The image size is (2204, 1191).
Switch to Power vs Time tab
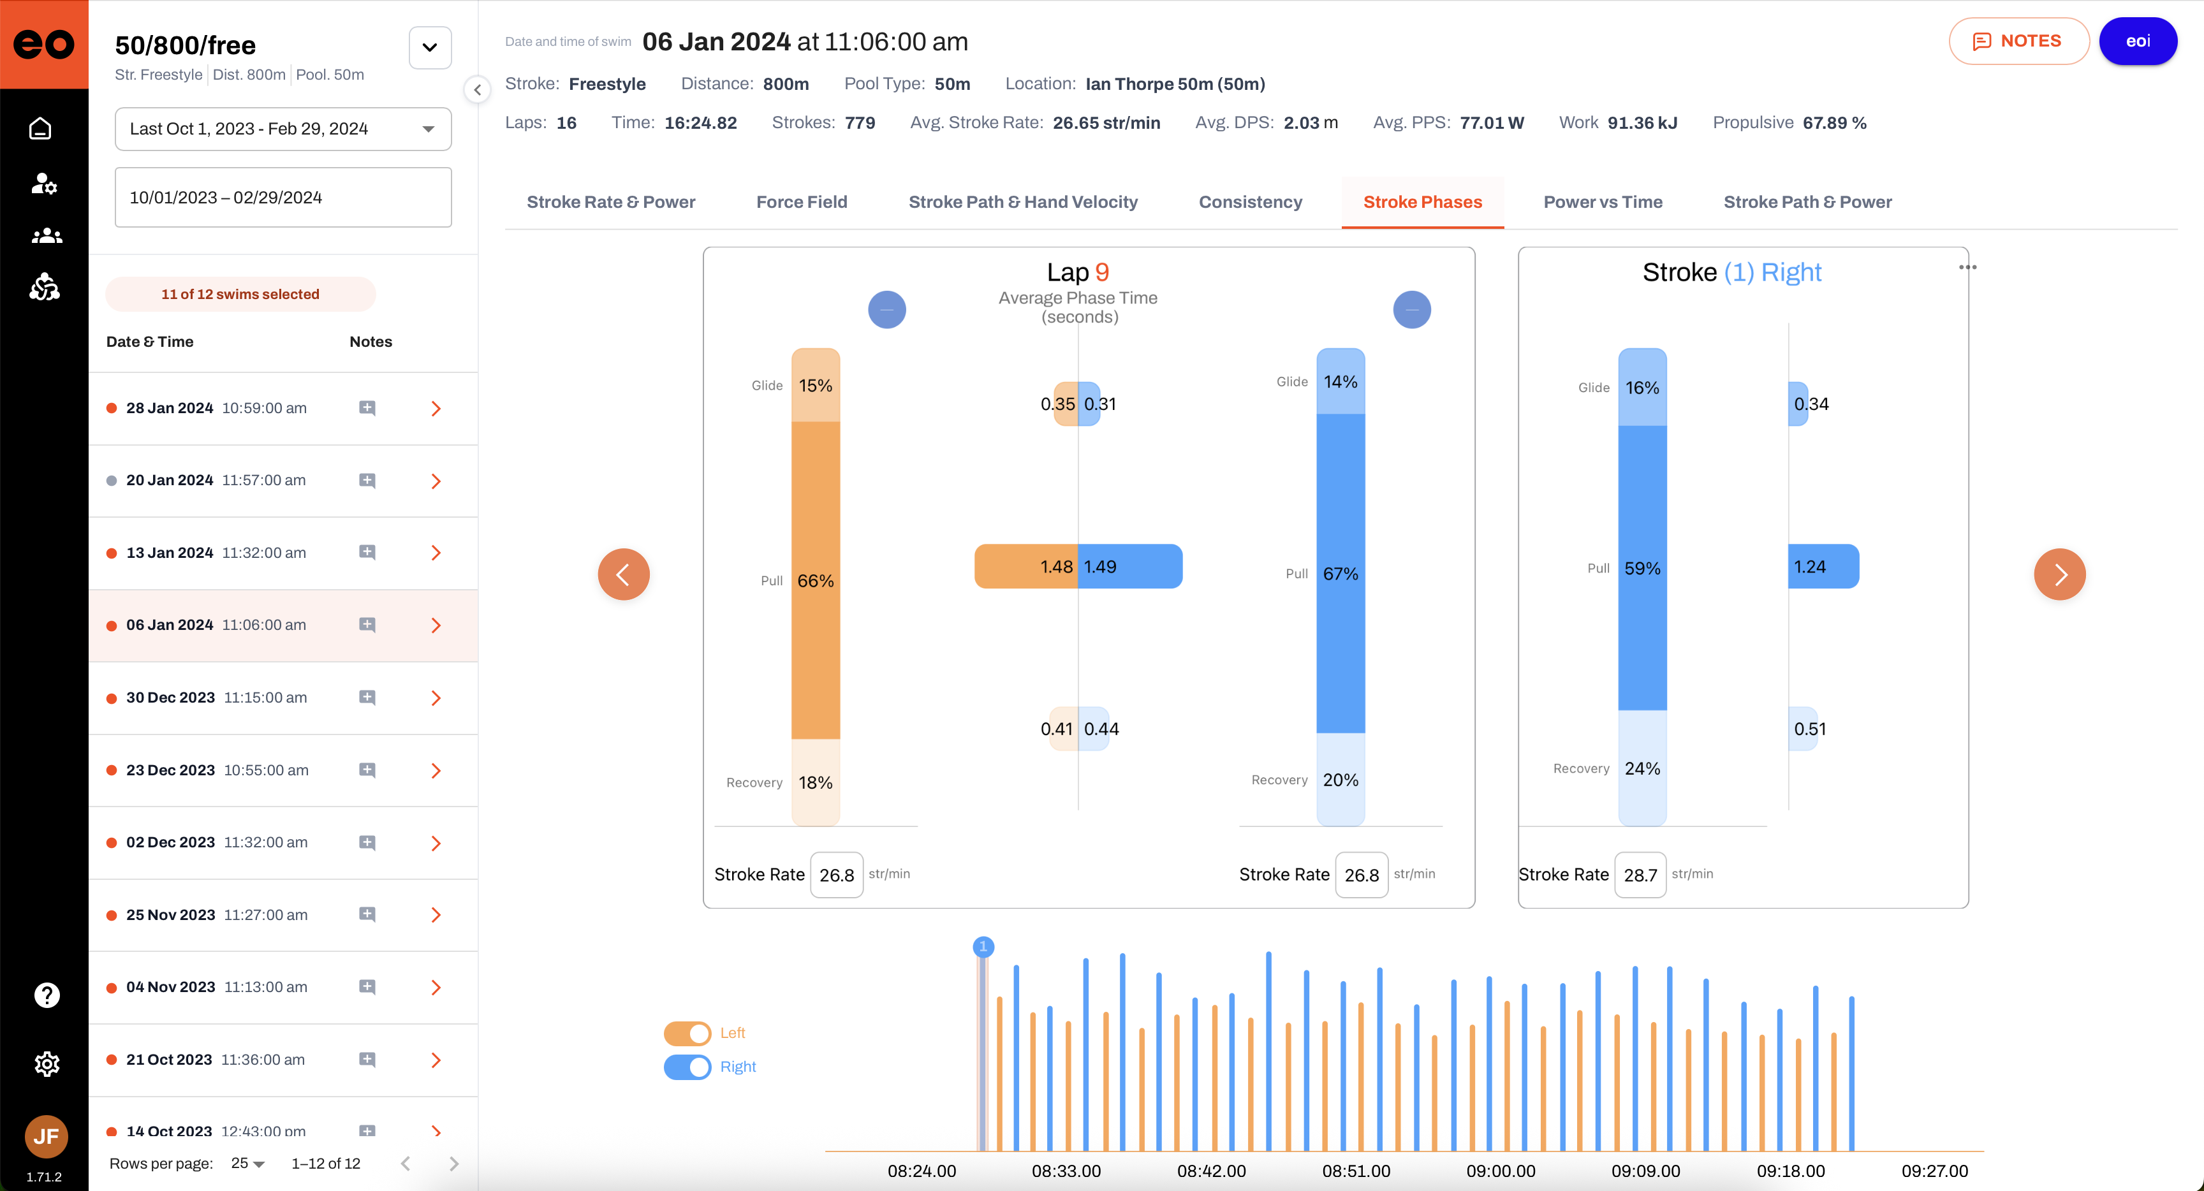[1602, 202]
